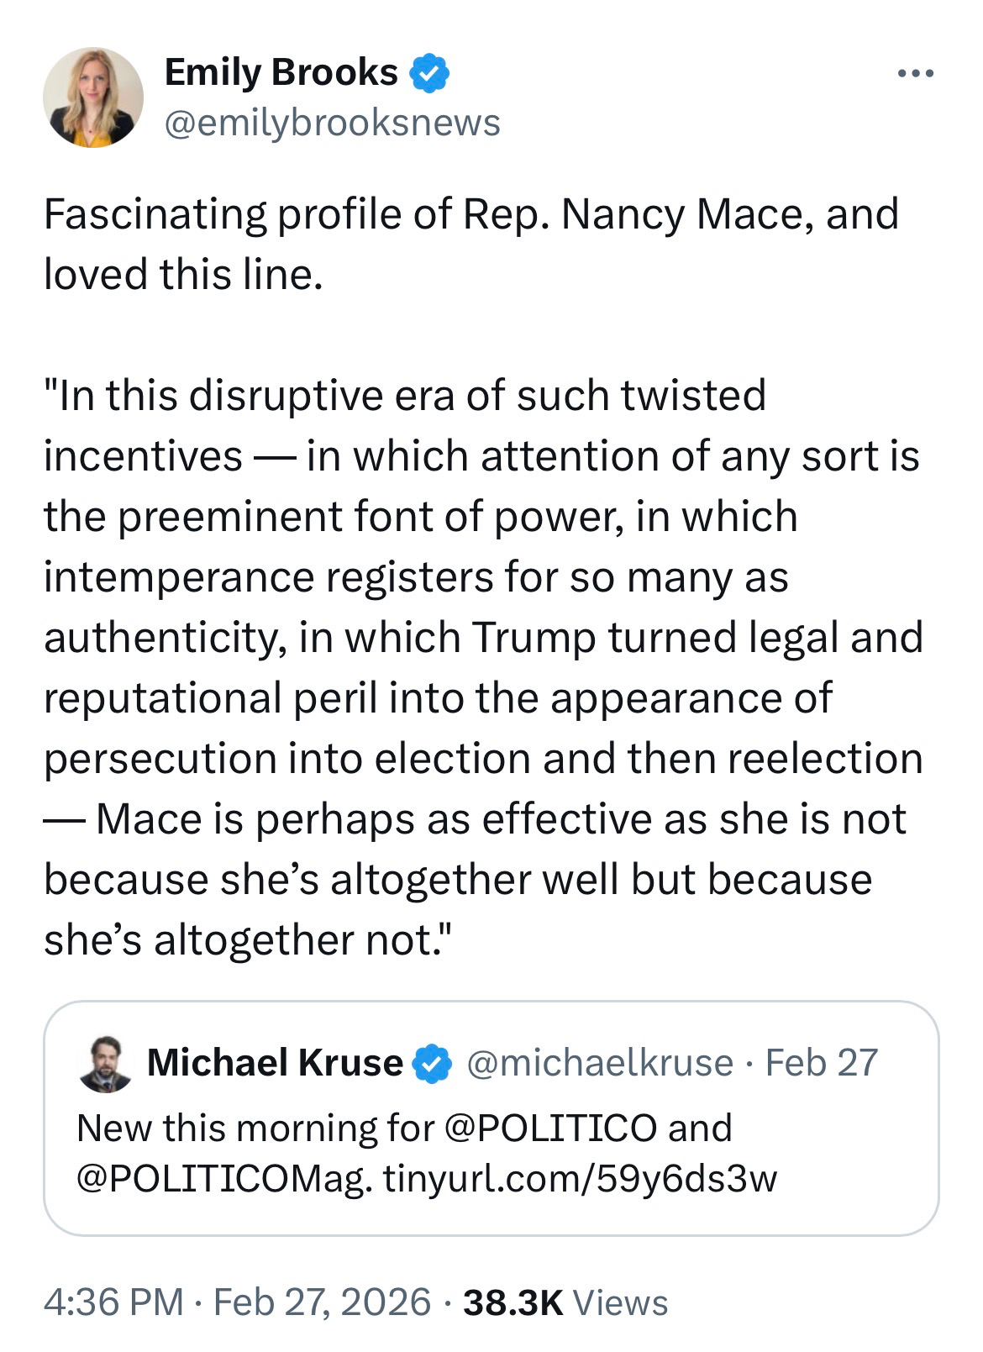
Task: Click the Michael Kruse display name
Action: pyautogui.click(x=275, y=1063)
